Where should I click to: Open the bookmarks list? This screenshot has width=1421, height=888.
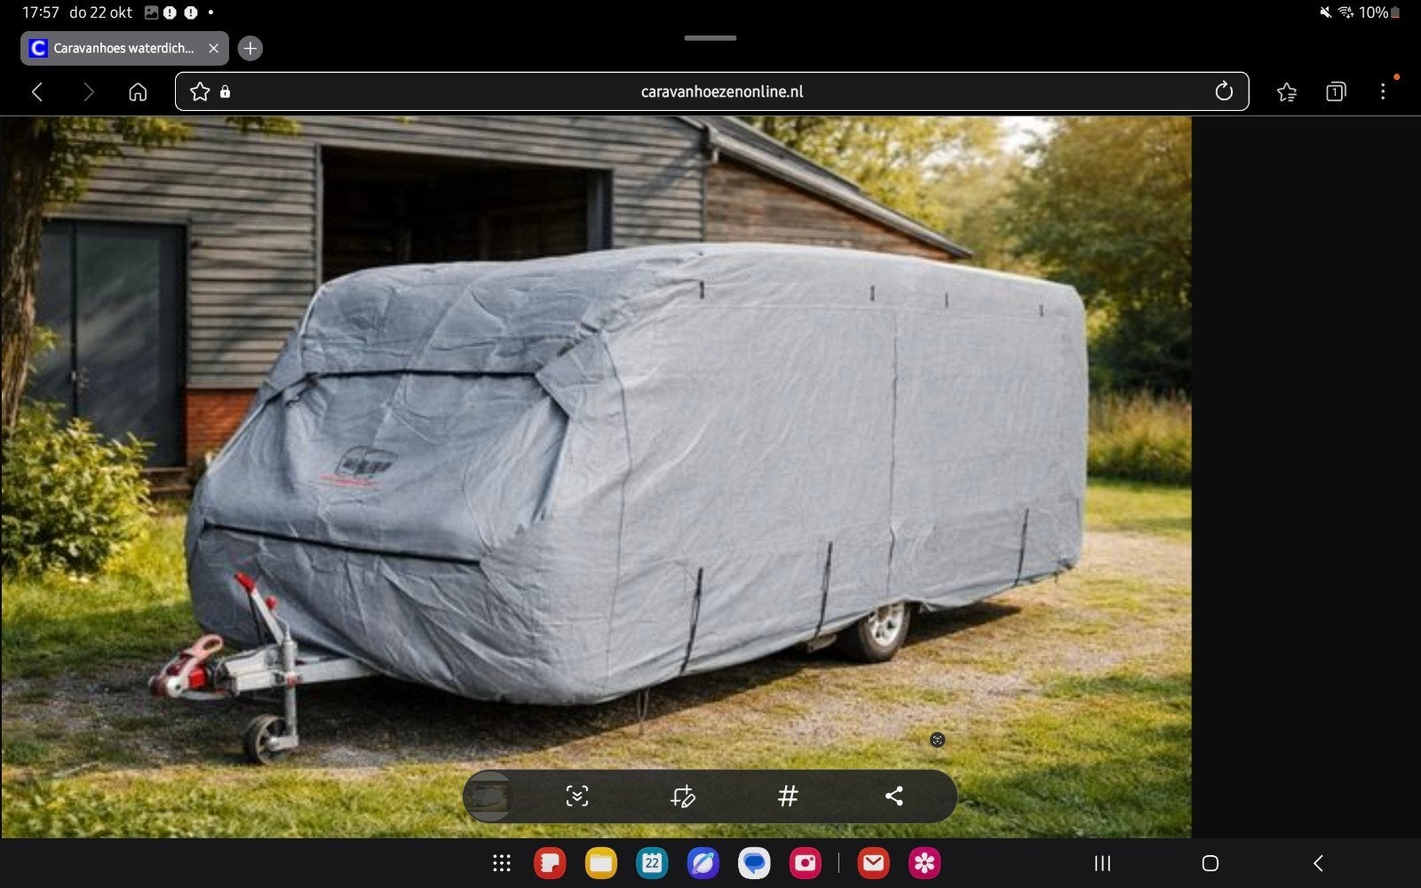pos(1286,91)
